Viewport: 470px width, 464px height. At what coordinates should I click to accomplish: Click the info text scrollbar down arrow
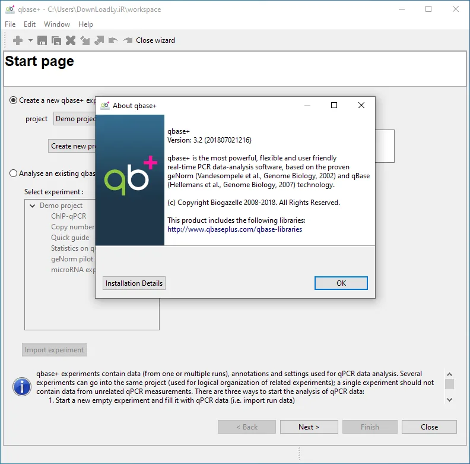click(x=449, y=399)
